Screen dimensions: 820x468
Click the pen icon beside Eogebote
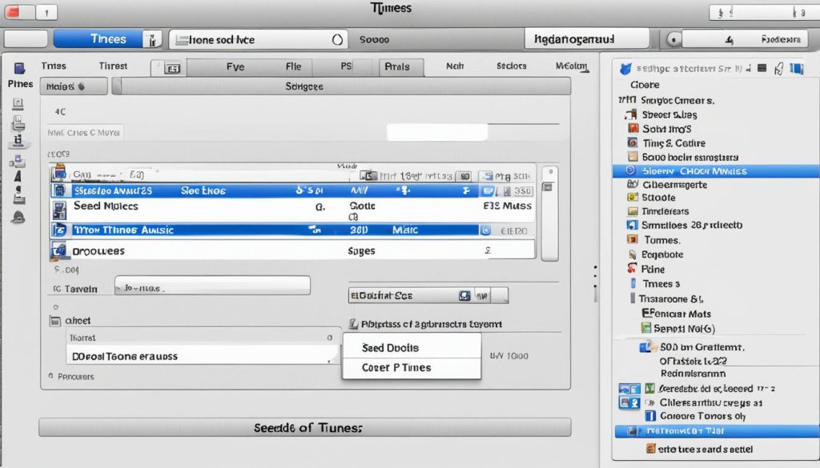click(x=633, y=254)
